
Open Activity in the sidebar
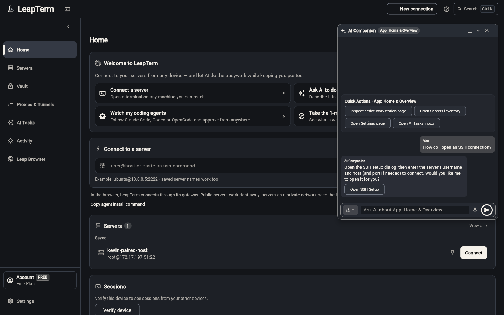(x=40, y=141)
